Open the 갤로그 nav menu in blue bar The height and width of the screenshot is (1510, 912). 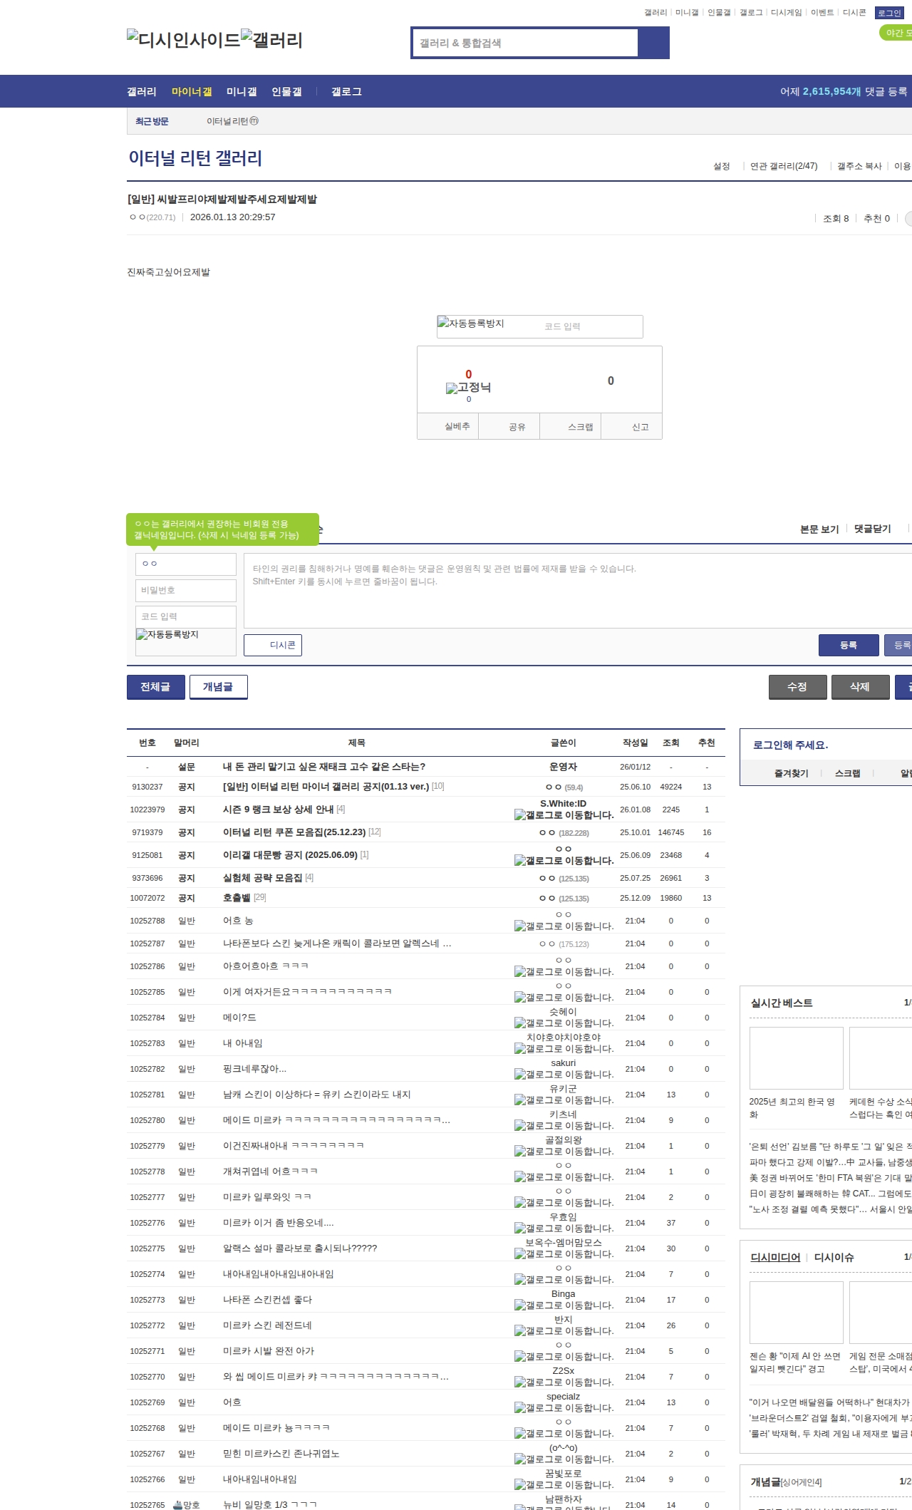[x=346, y=92]
